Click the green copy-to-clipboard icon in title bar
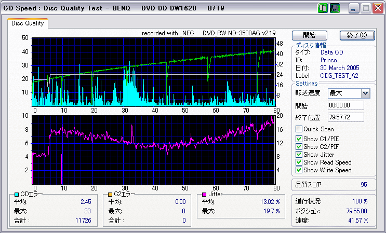Viewport: 386px width, 233px height. pos(323,8)
